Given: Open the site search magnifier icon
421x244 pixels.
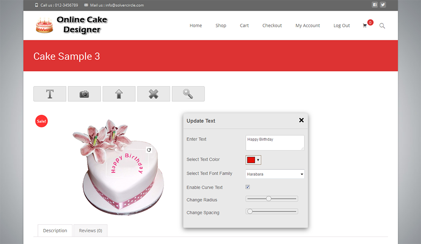Looking at the screenshot, I should point(382,26).
